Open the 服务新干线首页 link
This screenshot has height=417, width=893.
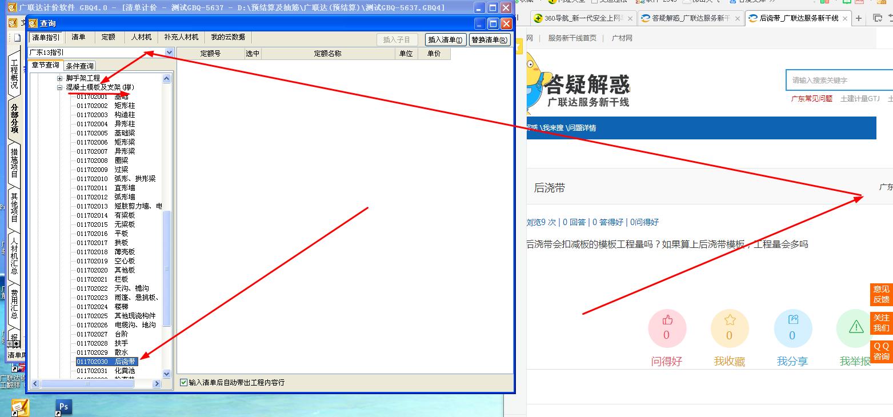572,38
